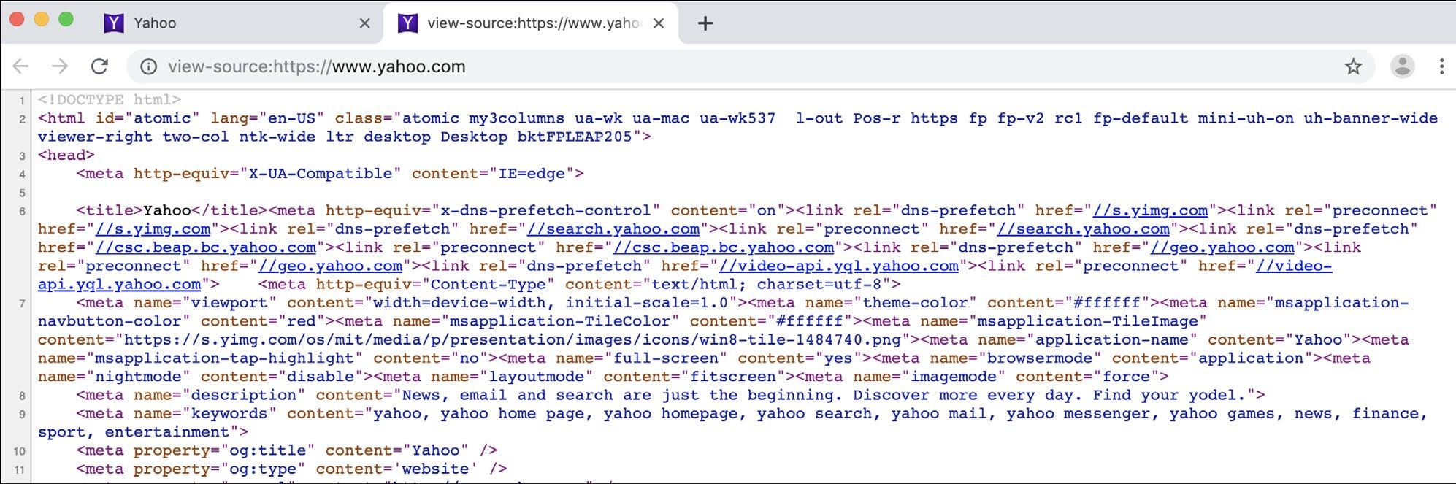1456x484 pixels.
Task: Click the site info icon in address bar
Action: pos(148,66)
